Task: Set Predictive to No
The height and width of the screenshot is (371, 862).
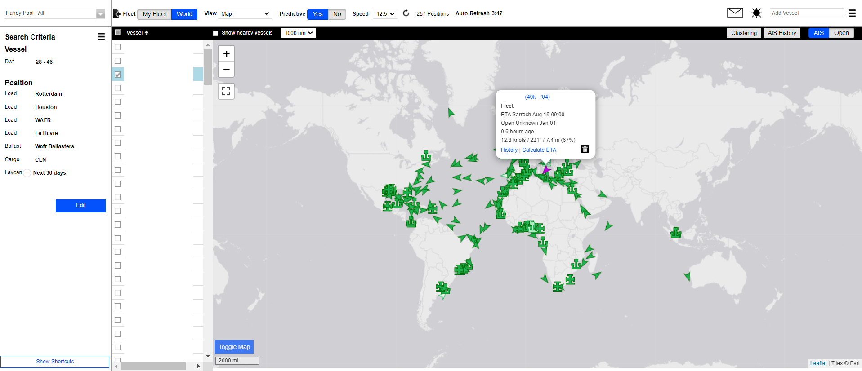Action: coord(337,14)
